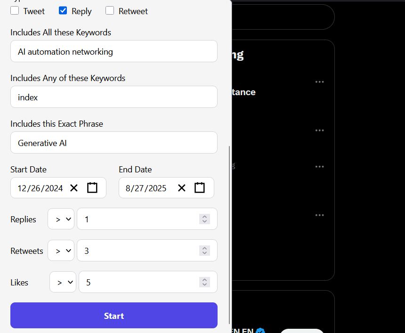Clear the Start Date value
Screen dimensions: 405x333
tap(74, 187)
